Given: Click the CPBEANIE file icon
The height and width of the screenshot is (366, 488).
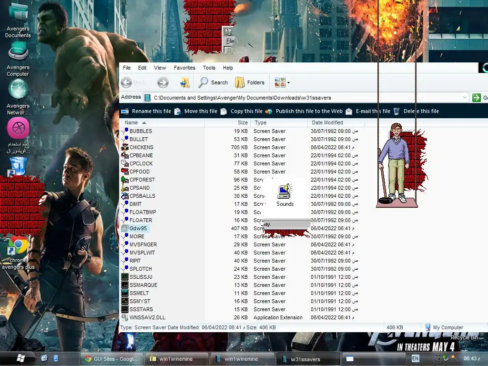Looking at the screenshot, I should tap(125, 155).
